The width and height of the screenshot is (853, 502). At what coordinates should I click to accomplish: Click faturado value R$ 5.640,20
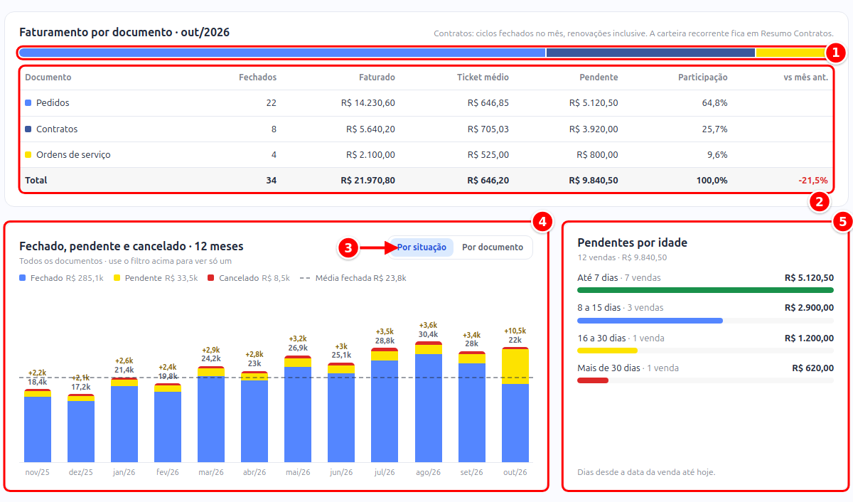(370, 129)
